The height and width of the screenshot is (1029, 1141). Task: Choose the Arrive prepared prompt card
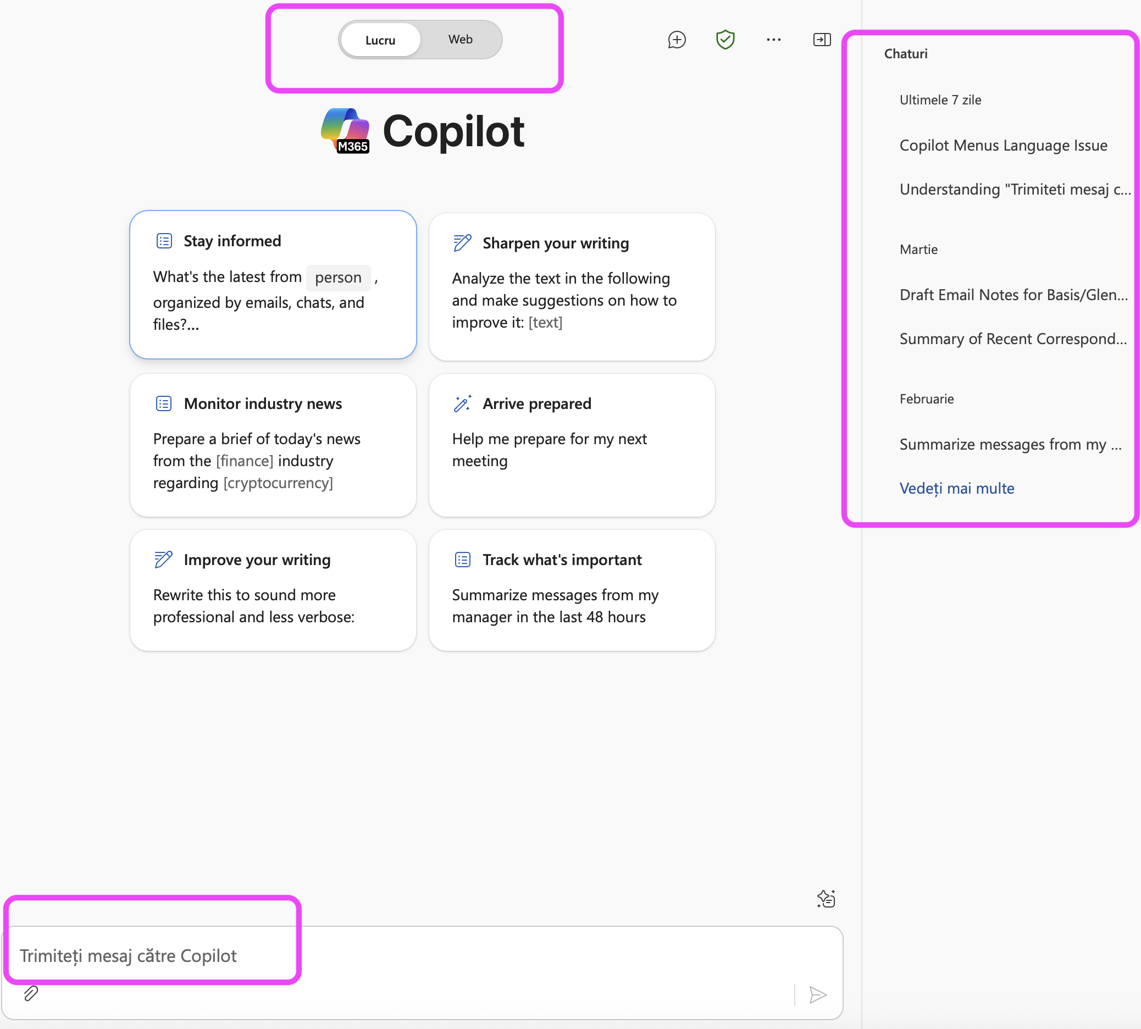[x=572, y=445]
